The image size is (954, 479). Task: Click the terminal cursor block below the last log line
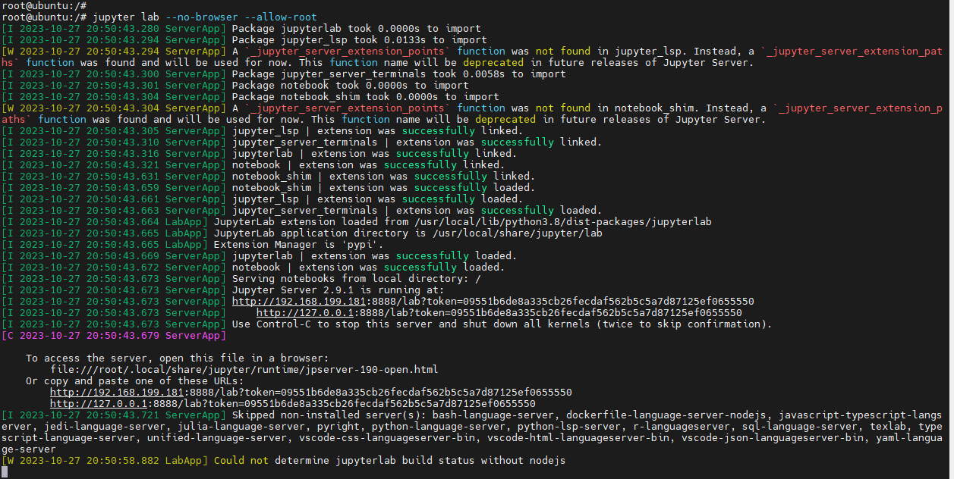(5, 472)
